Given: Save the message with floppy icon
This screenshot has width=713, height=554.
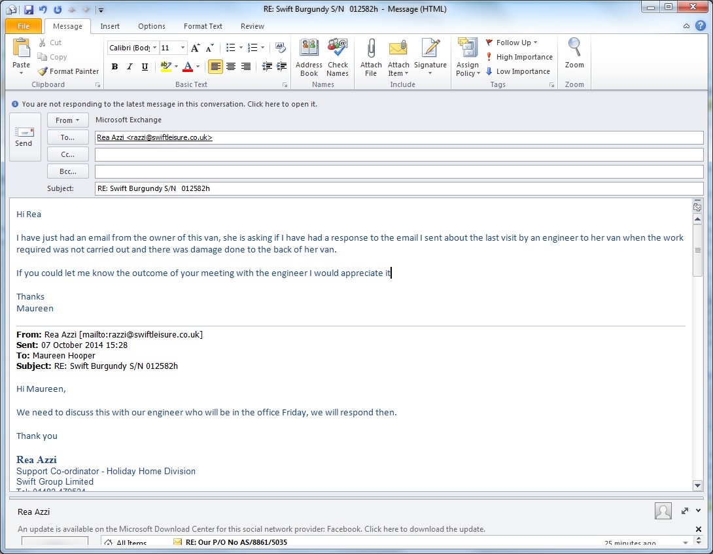Looking at the screenshot, I should [29, 10].
